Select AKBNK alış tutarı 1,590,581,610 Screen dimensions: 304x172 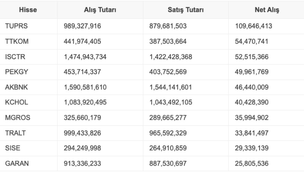click(85, 87)
